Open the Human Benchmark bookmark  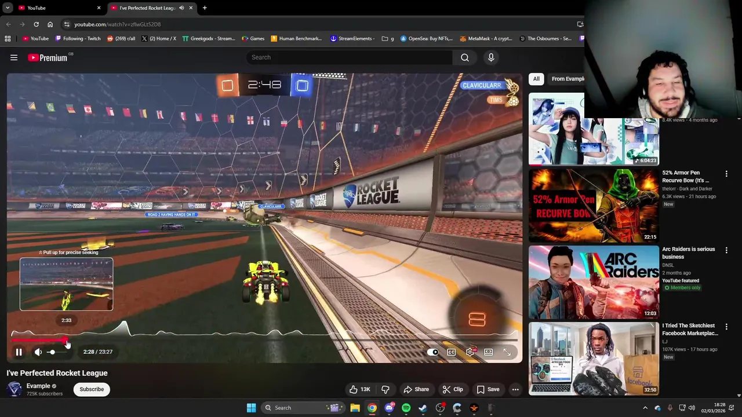coord(296,39)
